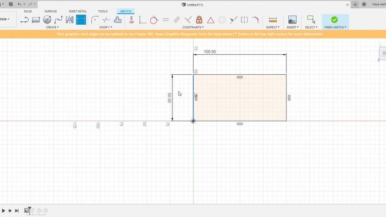Select the Fit Point Spline tool

pos(59,20)
